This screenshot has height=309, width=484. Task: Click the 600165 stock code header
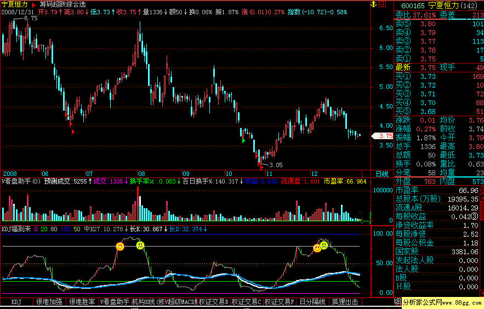413,5
